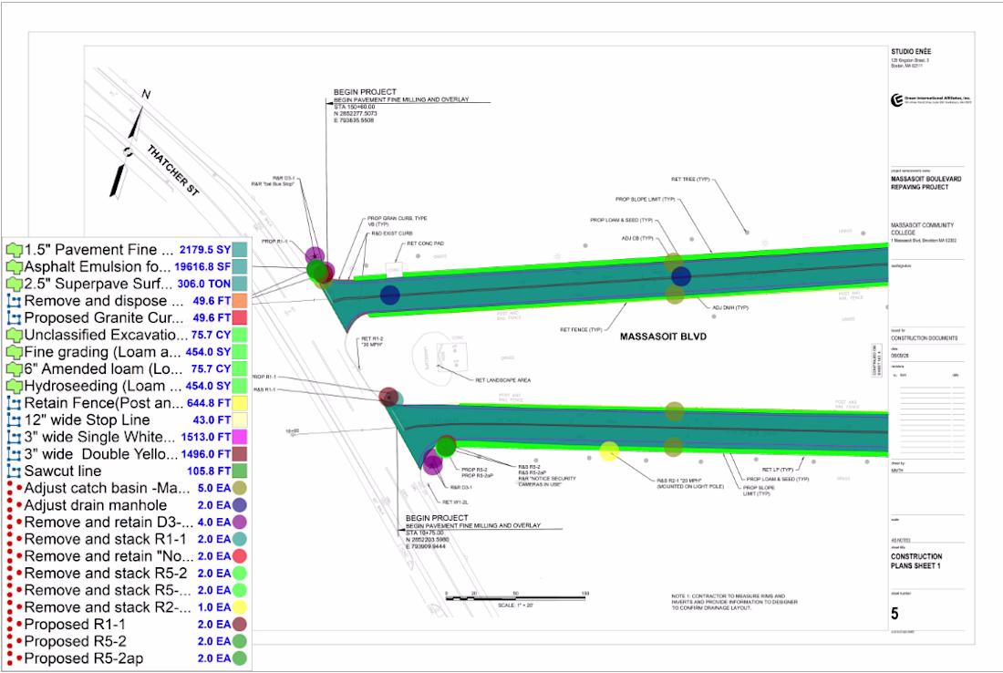Click the "Proposed R5-2ap" legend label

(84, 658)
